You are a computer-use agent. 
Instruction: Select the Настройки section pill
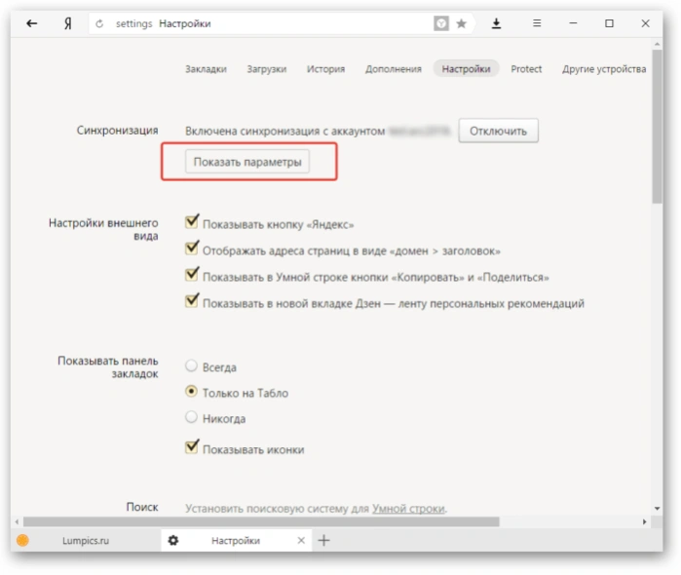click(466, 68)
